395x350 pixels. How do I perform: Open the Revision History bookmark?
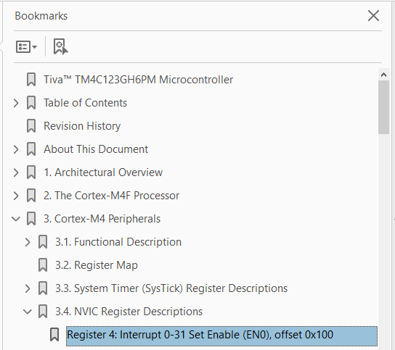82,126
